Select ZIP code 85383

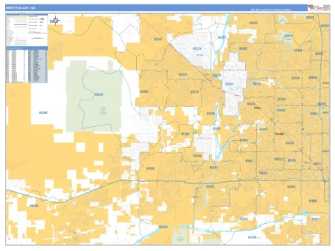(253, 23)
